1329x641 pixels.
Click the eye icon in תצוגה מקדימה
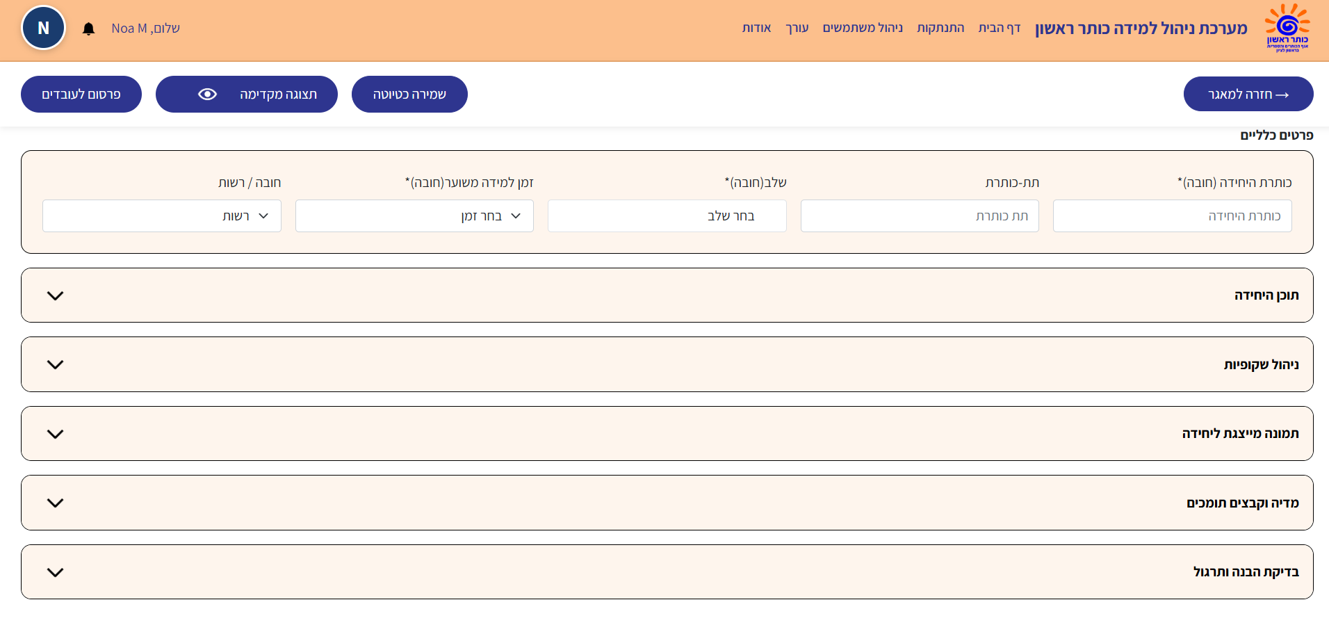207,95
